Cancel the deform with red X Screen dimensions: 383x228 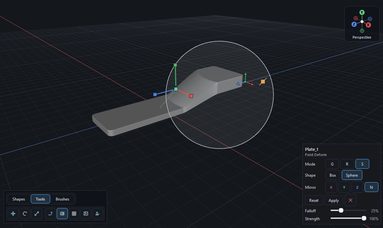pos(351,200)
